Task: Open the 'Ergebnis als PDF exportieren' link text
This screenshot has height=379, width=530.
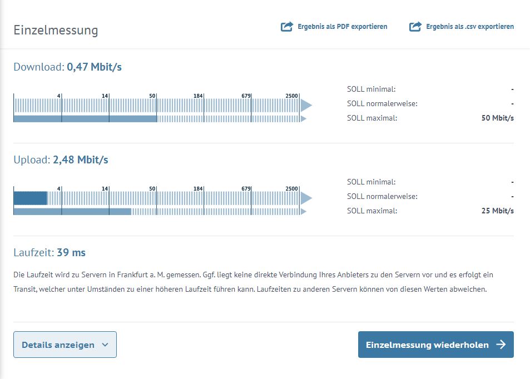Action: coord(342,27)
